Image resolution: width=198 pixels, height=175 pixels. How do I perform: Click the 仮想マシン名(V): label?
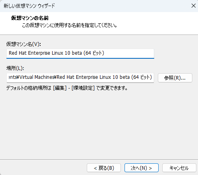coord(24,44)
